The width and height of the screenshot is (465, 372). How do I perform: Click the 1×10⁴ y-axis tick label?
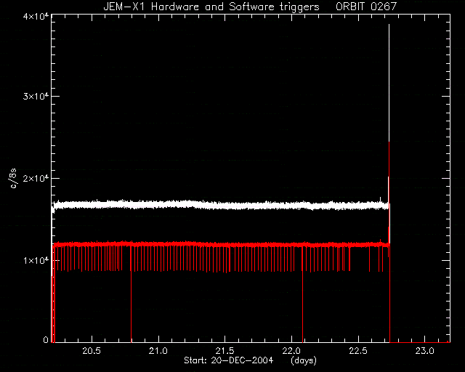36,260
